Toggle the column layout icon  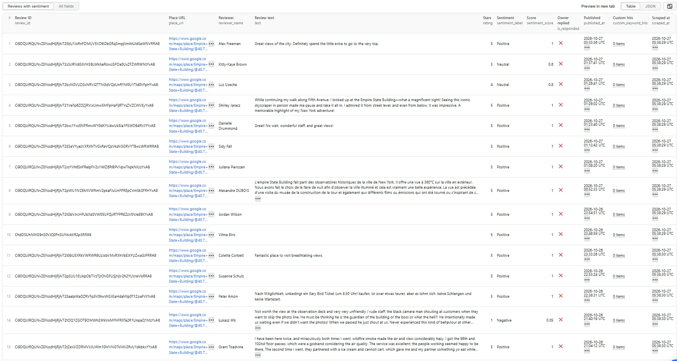click(x=670, y=6)
